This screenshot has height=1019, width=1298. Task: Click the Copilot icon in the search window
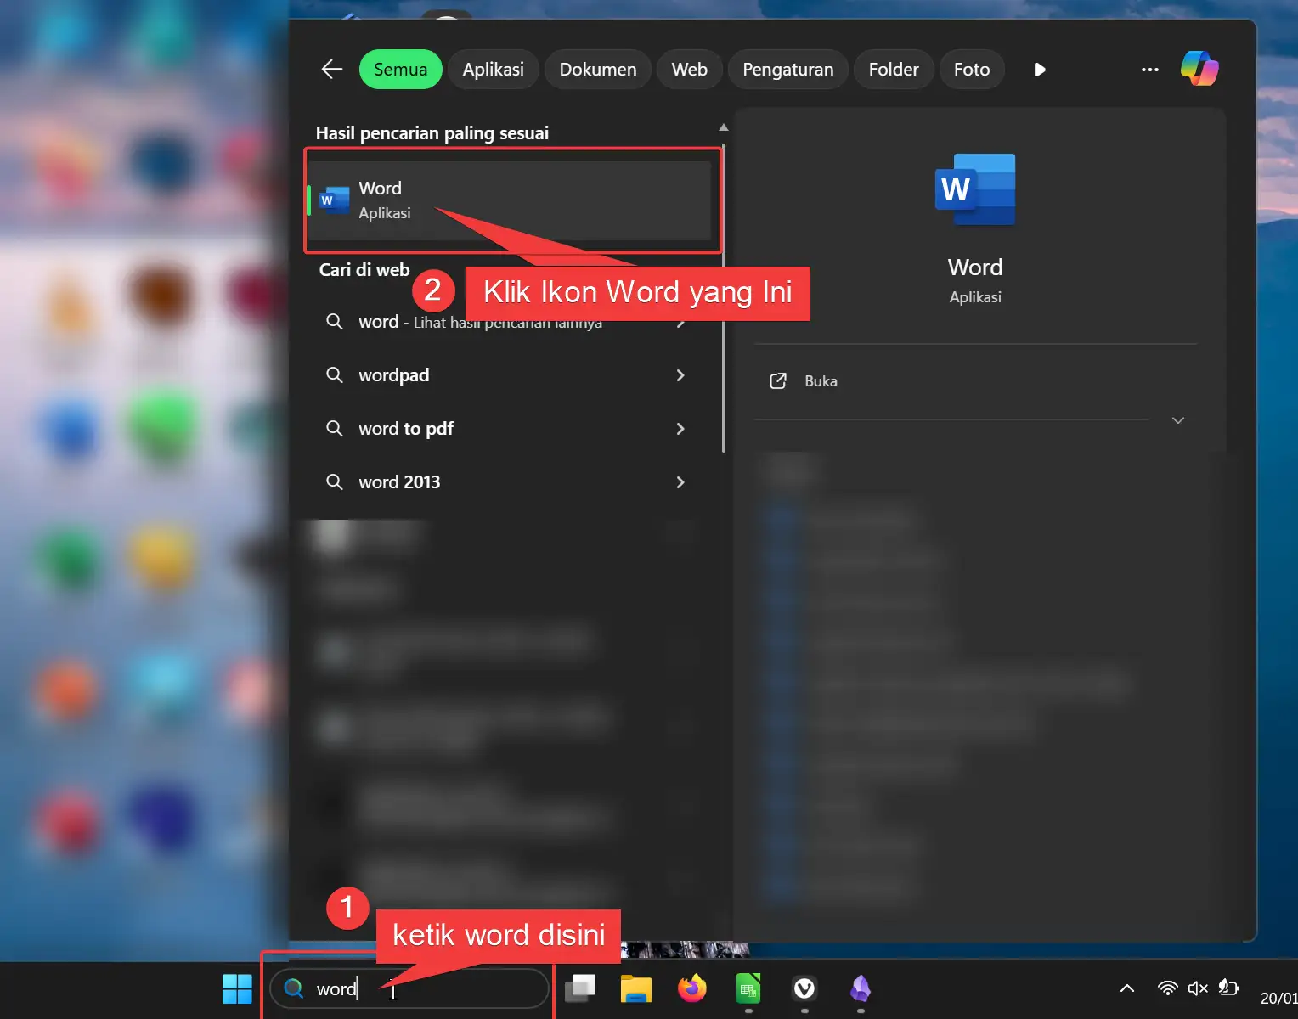(1199, 69)
